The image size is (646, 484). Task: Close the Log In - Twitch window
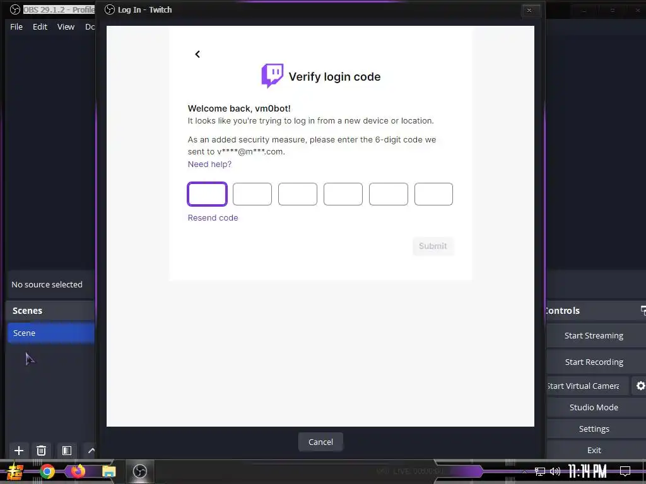point(529,10)
